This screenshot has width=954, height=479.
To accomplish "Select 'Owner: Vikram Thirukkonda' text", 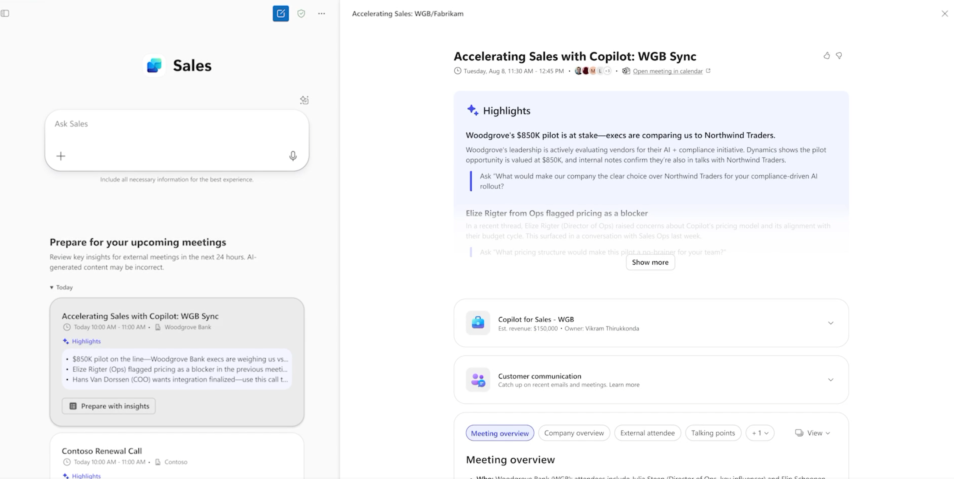I will tap(602, 329).
